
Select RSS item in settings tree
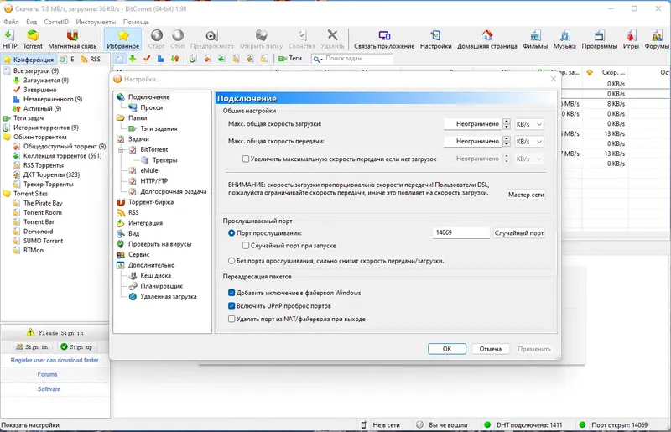(133, 212)
